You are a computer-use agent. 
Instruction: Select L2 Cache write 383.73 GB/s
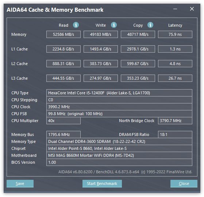click(101, 64)
